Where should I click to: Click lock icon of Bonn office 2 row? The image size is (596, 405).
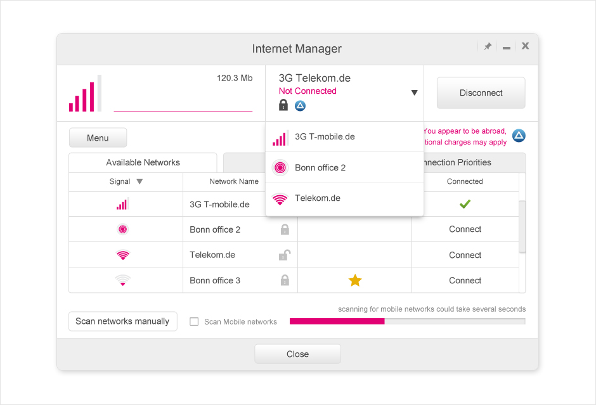pyautogui.click(x=285, y=229)
